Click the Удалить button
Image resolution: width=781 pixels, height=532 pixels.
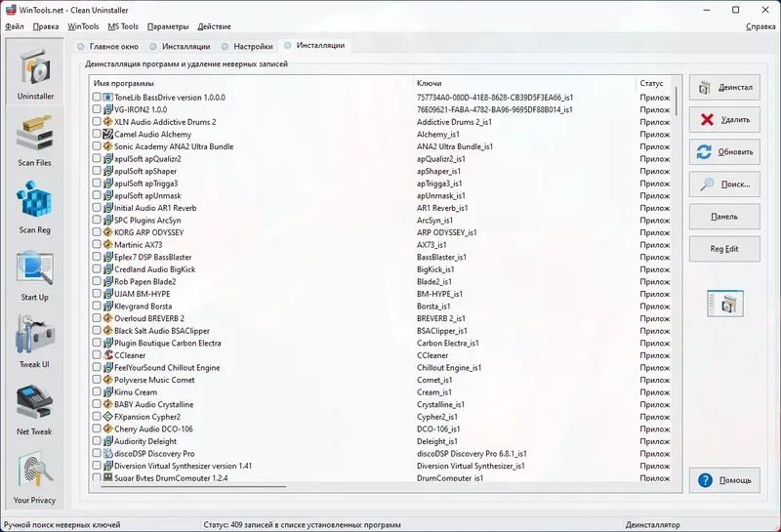[x=724, y=119]
